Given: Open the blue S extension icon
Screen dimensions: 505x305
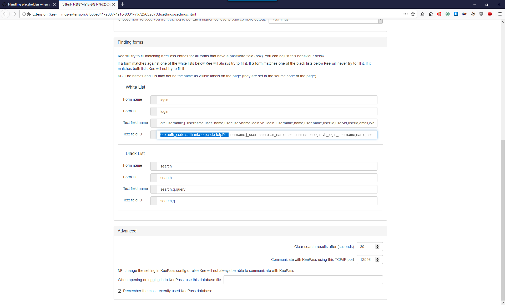Looking at the screenshot, I should tap(456, 14).
